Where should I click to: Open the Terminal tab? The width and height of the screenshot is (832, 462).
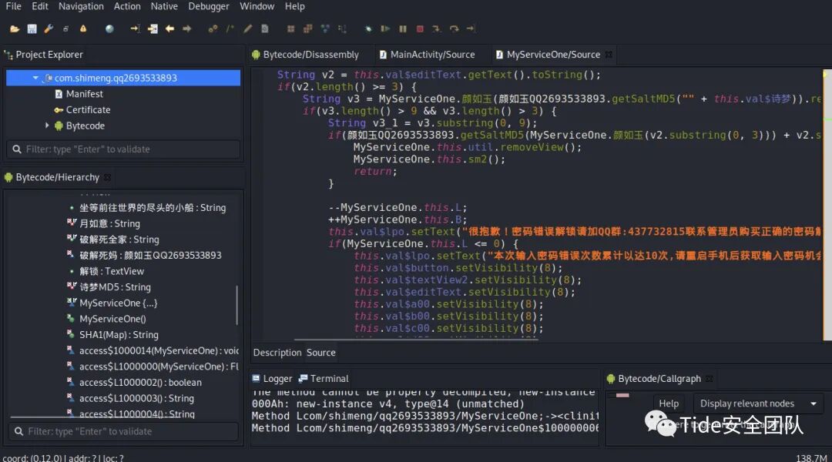[x=324, y=379]
